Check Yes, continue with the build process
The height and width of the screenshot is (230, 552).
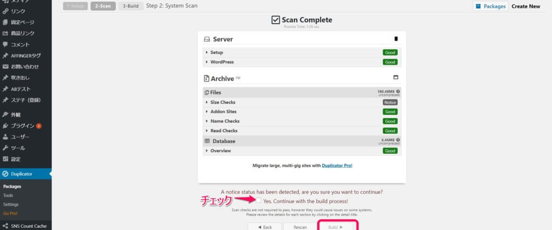(259, 200)
